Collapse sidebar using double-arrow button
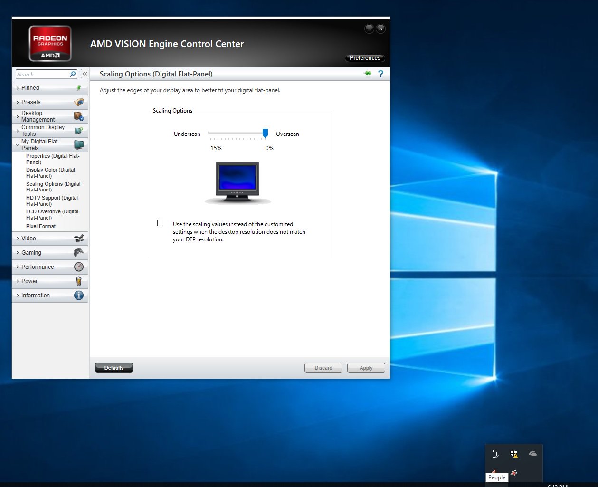The height and width of the screenshot is (487, 598). click(x=85, y=74)
